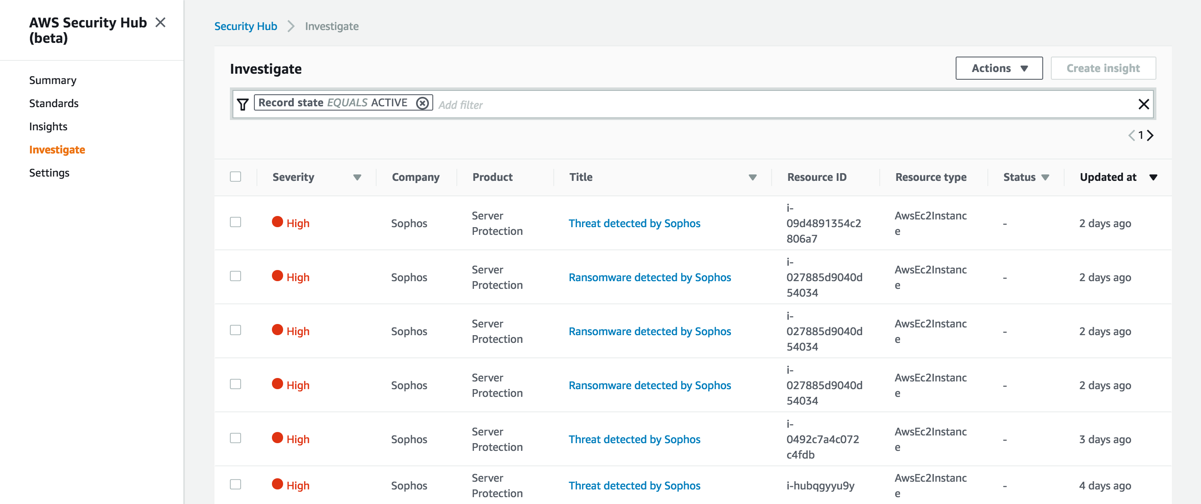This screenshot has height=504, width=1201.
Task: Click the red severity dot in i-hubqgyyu9y row
Action: pos(278,484)
